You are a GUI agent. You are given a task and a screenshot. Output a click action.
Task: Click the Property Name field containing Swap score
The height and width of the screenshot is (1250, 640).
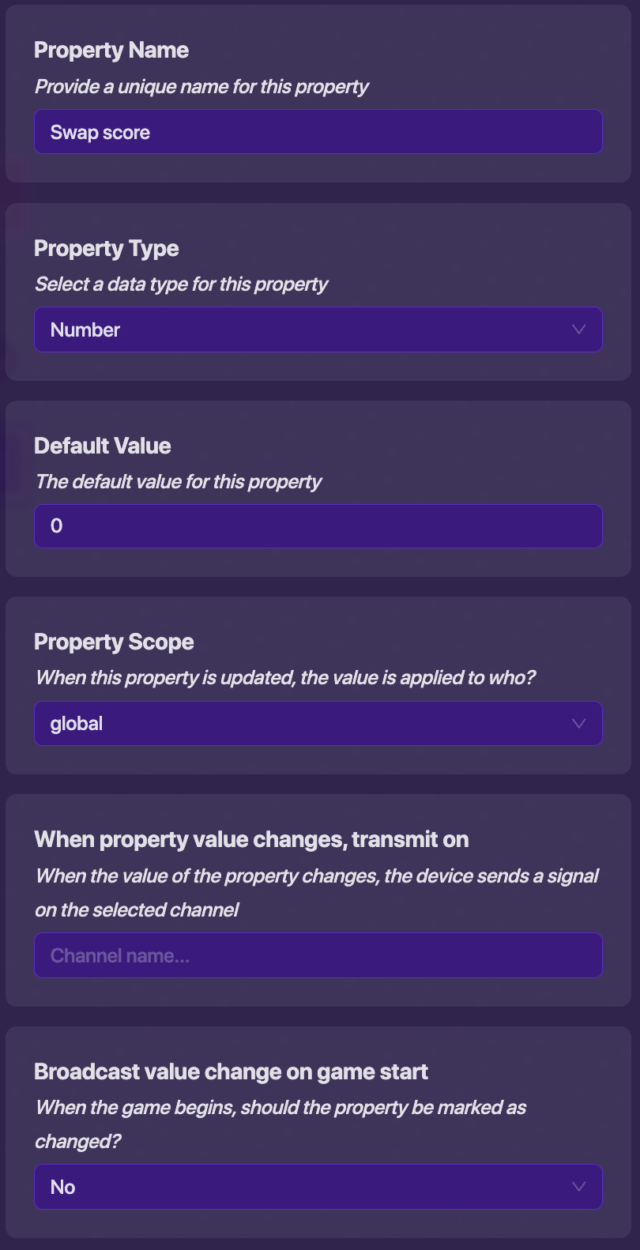click(318, 132)
